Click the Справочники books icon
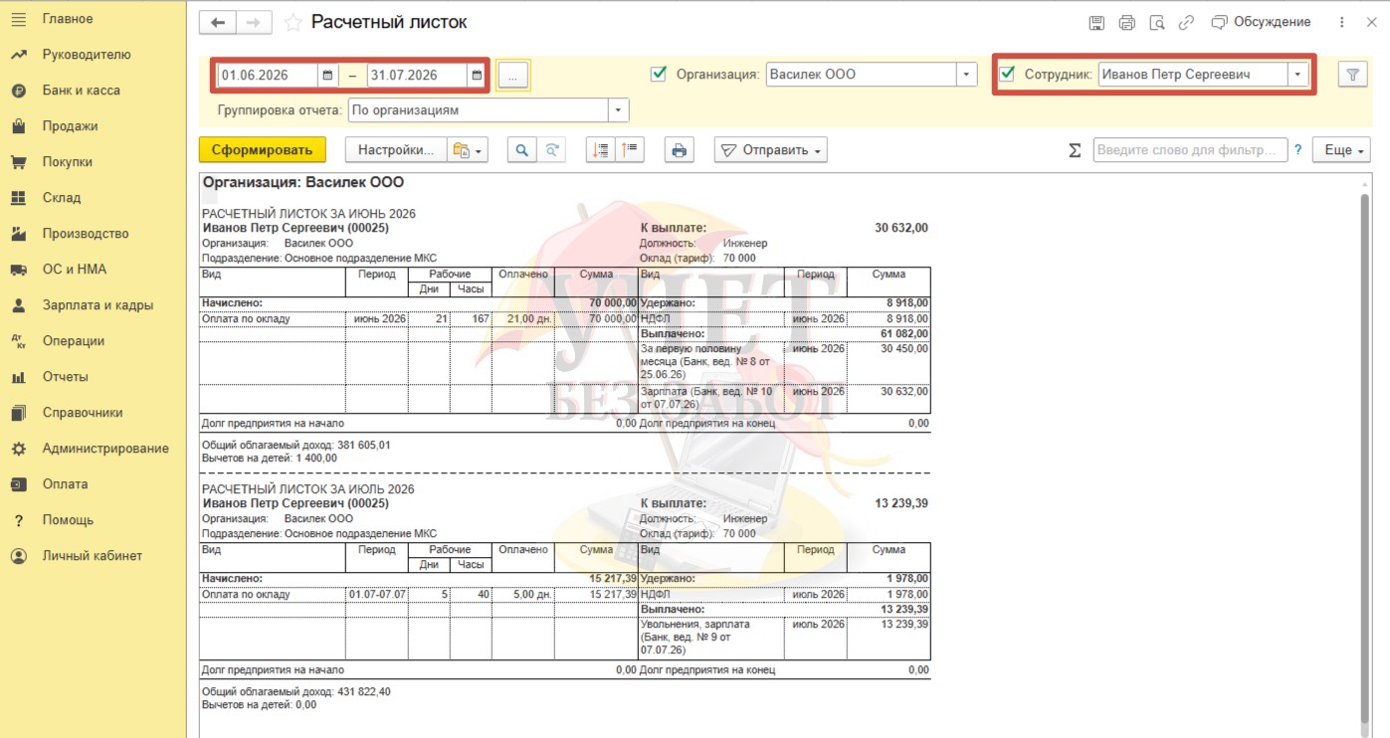This screenshot has height=738, width=1390. (18, 413)
